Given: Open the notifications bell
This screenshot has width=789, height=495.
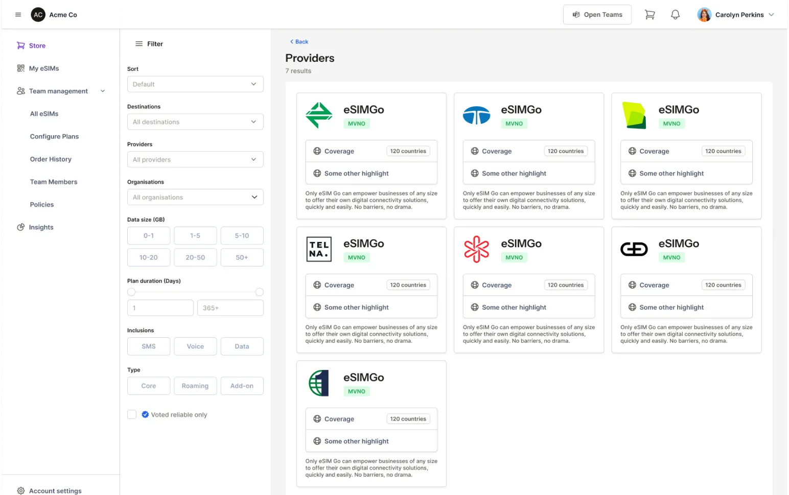Looking at the screenshot, I should pyautogui.click(x=676, y=15).
